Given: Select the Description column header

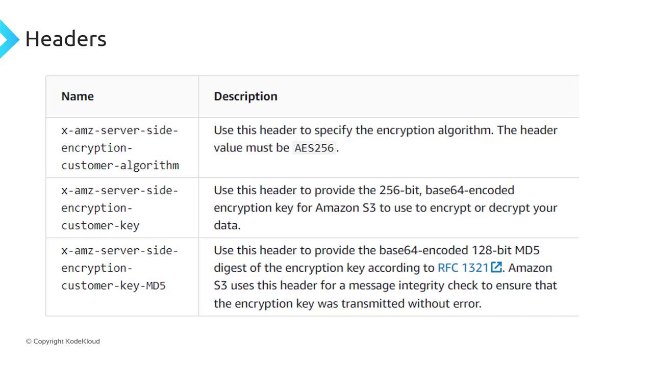Looking at the screenshot, I should [x=245, y=96].
